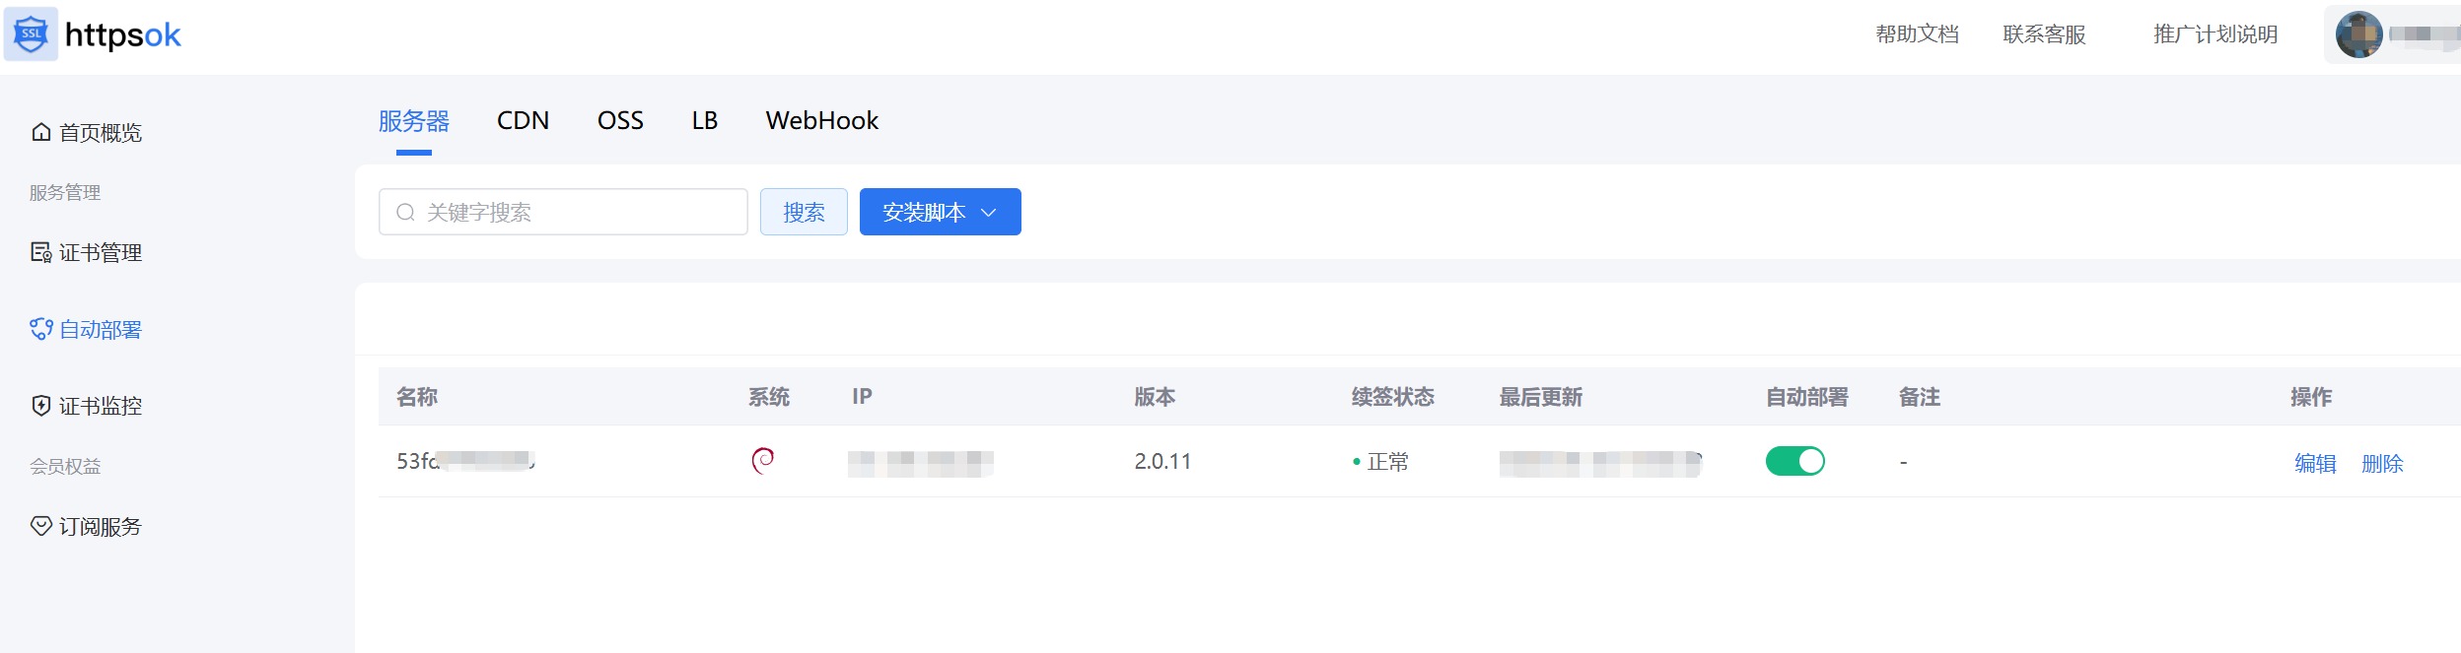Click the magnifier icon in search box
Image resolution: width=2461 pixels, height=653 pixels.
(405, 213)
